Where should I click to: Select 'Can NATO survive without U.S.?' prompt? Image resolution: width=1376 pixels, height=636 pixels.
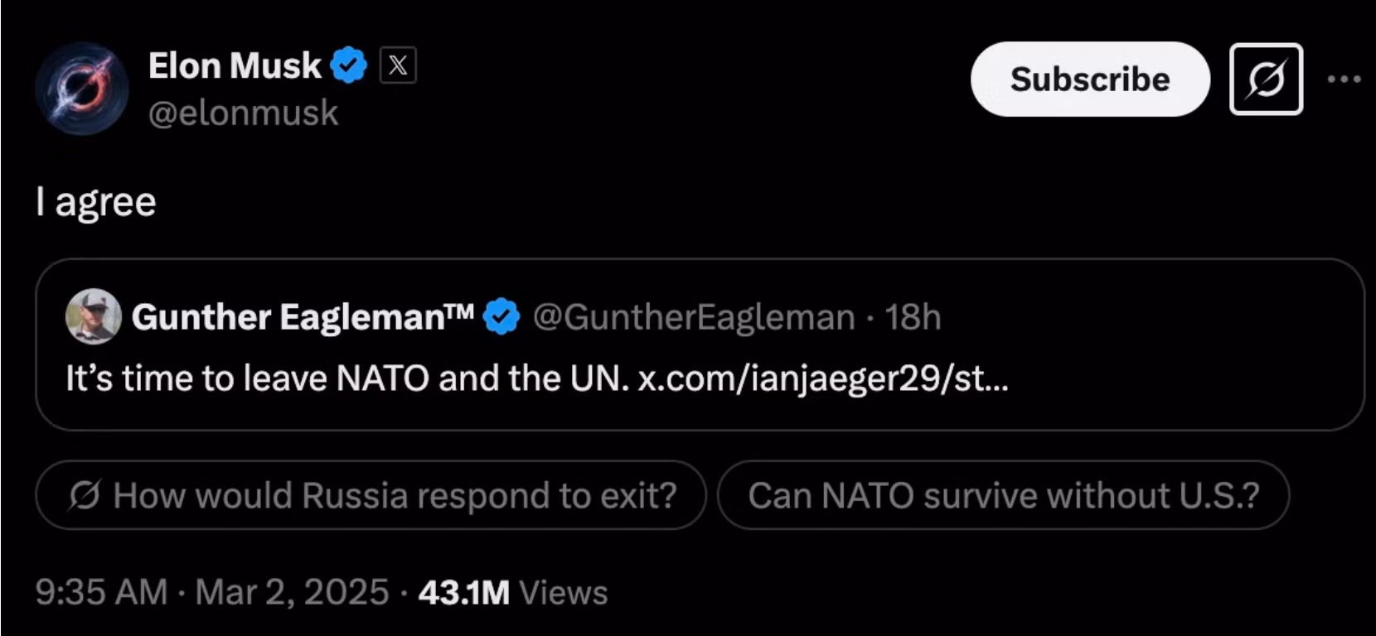(1003, 495)
